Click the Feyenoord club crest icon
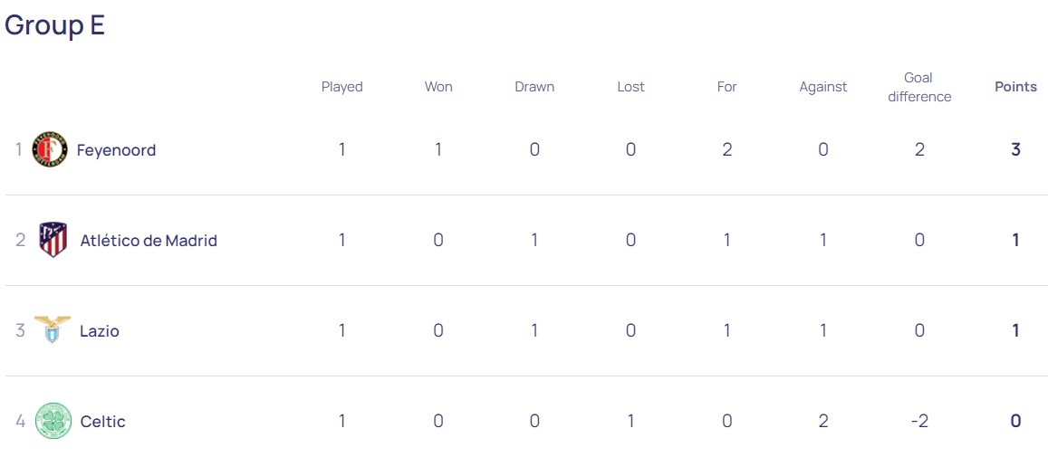This screenshot has width=1048, height=457. pos(50,149)
